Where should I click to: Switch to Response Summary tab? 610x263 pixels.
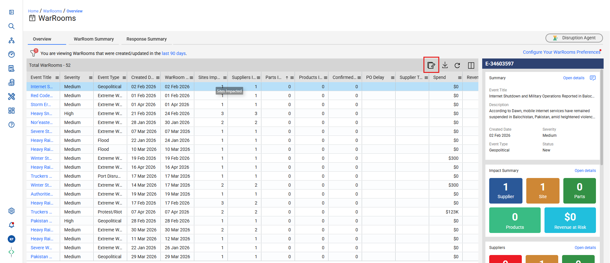tap(147, 39)
